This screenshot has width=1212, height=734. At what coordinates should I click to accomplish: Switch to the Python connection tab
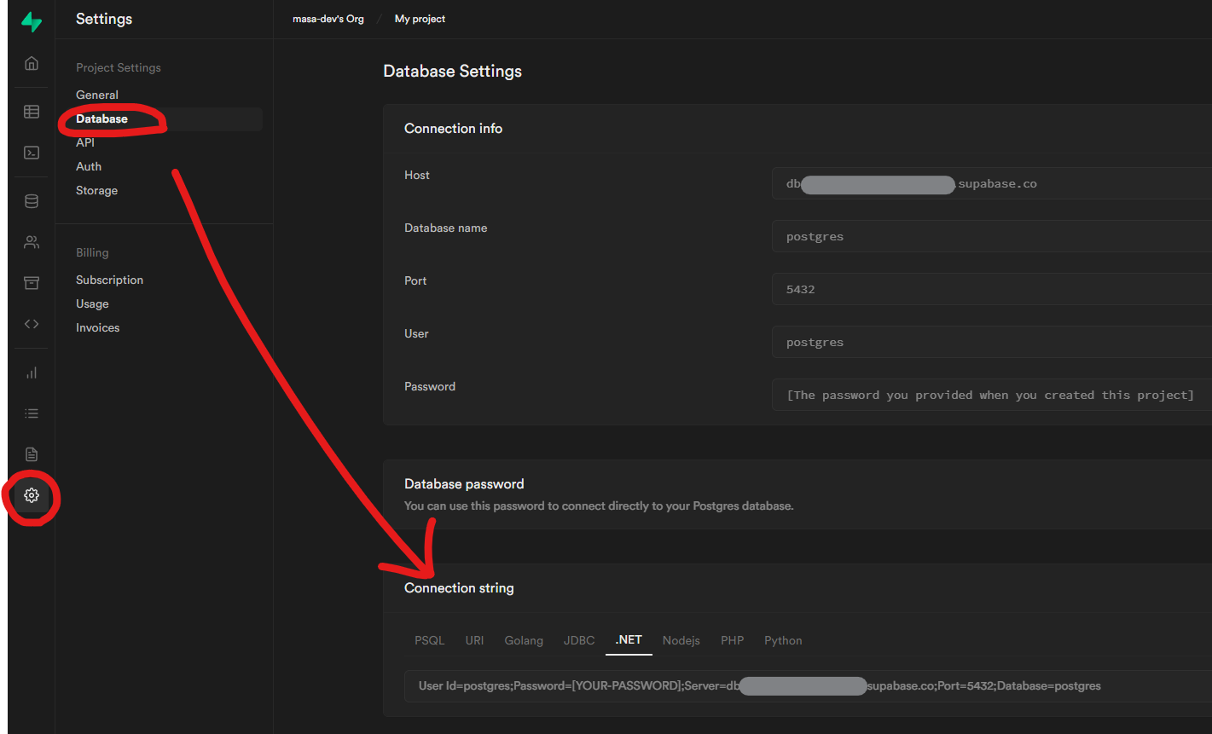pos(782,640)
